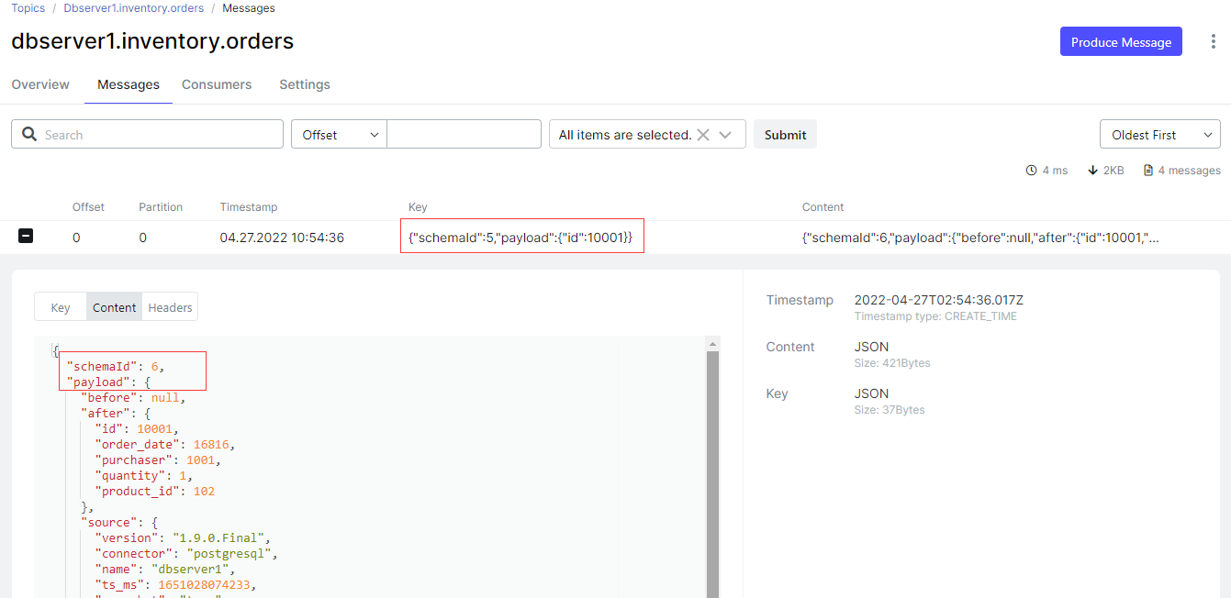This screenshot has width=1231, height=598.
Task: Navigate to Topics breadcrumb link
Action: coord(28,8)
